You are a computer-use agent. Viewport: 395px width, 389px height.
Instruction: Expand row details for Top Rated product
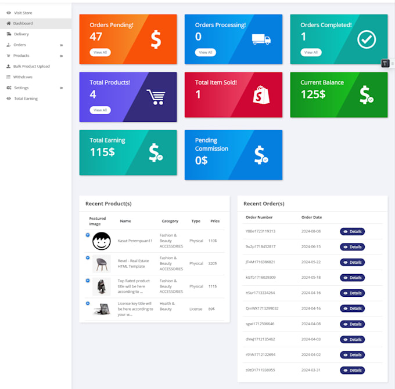click(88, 281)
